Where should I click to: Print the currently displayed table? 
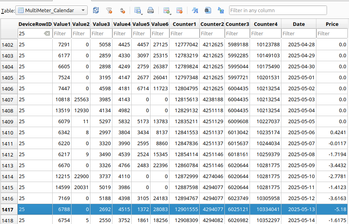pos(151,10)
